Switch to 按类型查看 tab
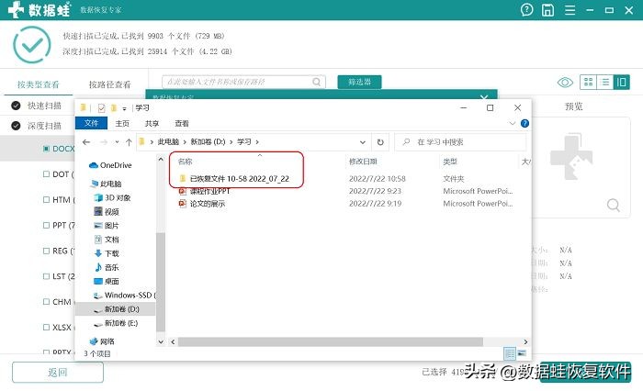643x391 pixels. point(39,84)
